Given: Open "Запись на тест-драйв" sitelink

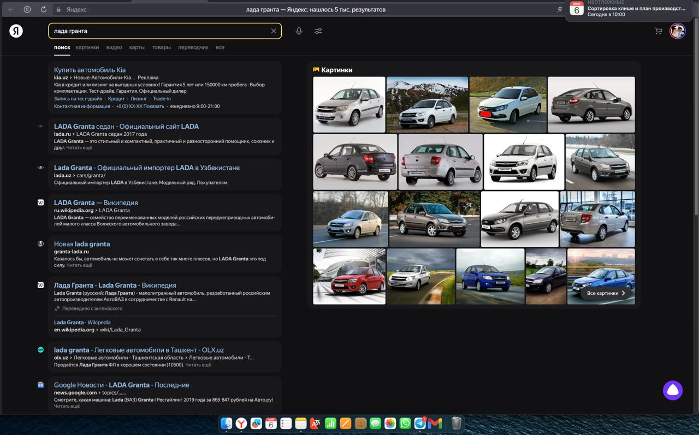Looking at the screenshot, I should (x=78, y=99).
